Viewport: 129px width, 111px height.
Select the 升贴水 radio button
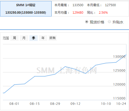pyautogui.click(x=109, y=22)
